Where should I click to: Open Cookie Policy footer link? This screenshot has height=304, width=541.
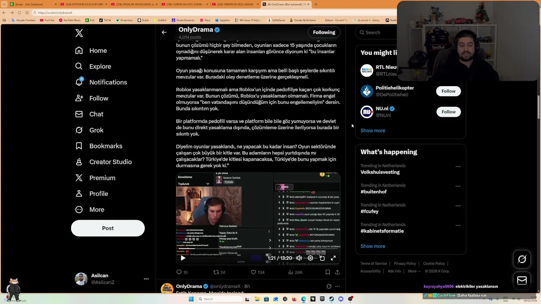[434, 263]
